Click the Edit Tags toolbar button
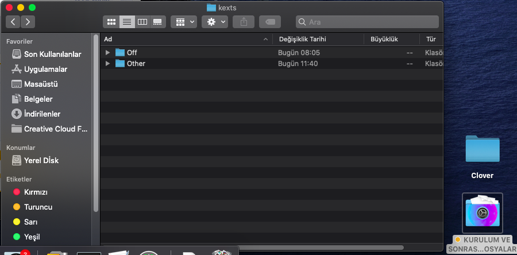The height and width of the screenshot is (255, 517). (269, 22)
